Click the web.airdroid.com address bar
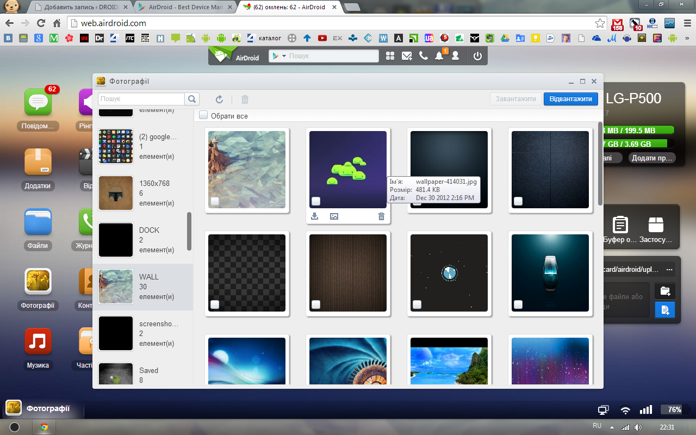This screenshot has width=696, height=435. (331, 23)
